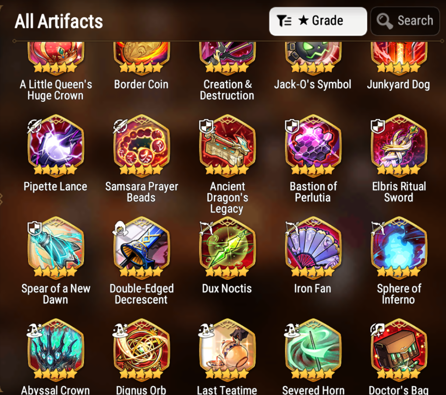Select the Samsara Prayer Beads artifact
Screen dimensions: 446x395
click(x=142, y=144)
